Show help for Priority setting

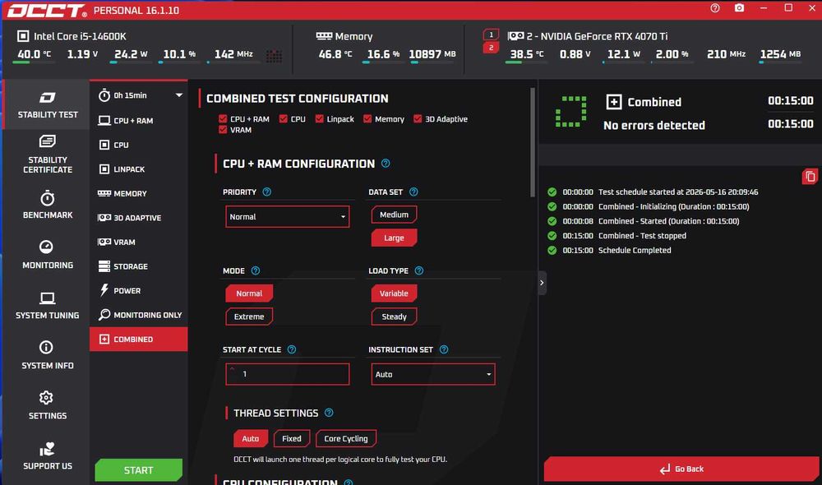click(x=267, y=192)
